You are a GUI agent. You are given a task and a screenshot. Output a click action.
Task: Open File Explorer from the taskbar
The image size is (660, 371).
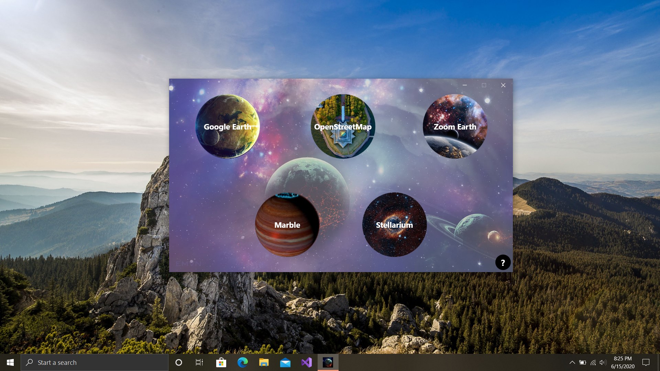click(264, 362)
